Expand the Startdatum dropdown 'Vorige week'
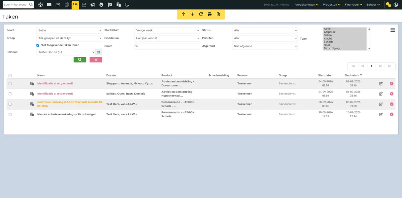 coord(167,30)
